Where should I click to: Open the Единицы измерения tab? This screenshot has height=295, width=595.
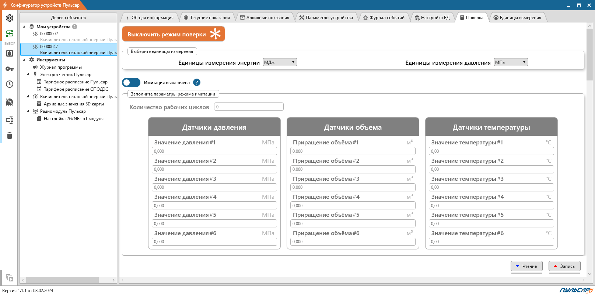coord(517,18)
